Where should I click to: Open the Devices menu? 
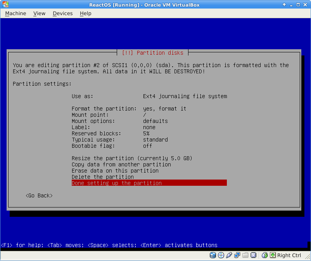click(62, 13)
